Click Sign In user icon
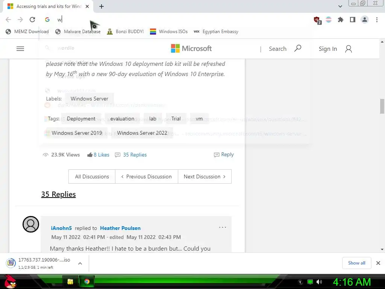This screenshot has height=289, width=385. 349,49
